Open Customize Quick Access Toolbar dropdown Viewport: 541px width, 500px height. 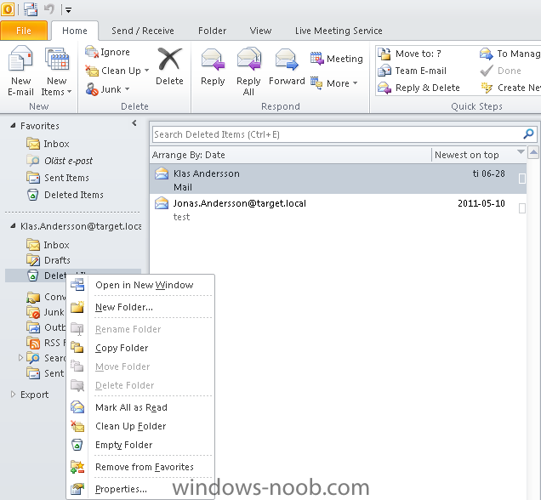(x=68, y=10)
